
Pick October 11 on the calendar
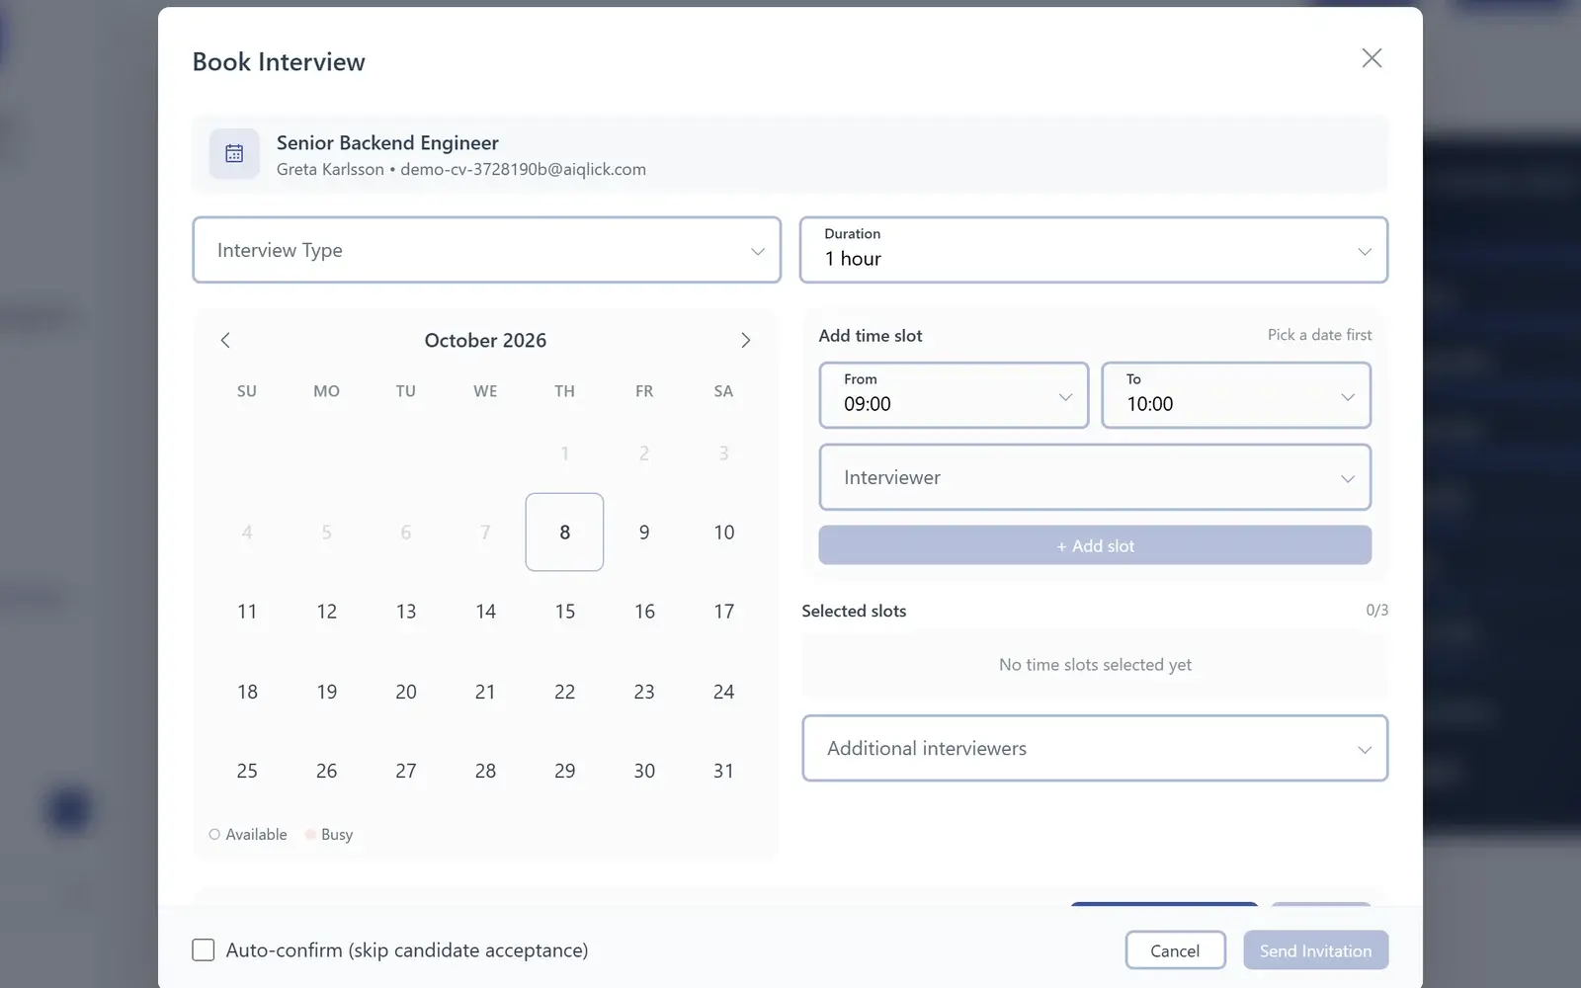247,612
